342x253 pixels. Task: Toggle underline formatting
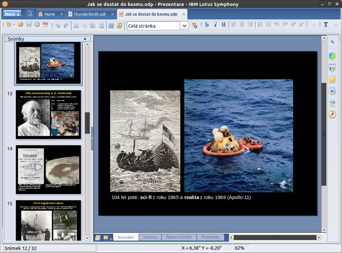point(224,25)
